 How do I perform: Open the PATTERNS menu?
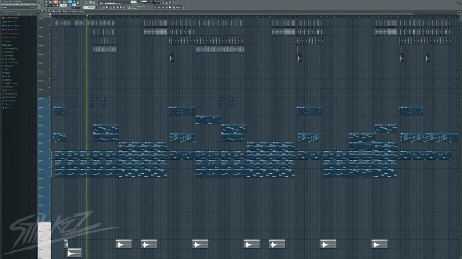(16, 4)
